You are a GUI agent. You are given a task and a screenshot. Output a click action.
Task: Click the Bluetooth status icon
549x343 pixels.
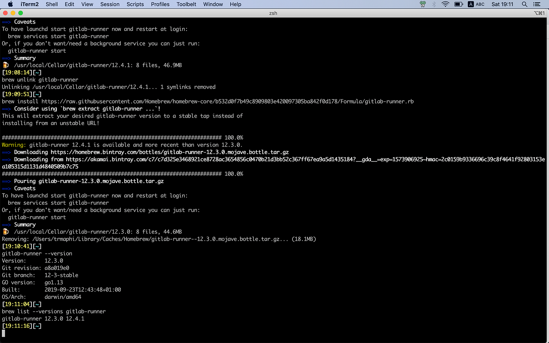coord(434,4)
